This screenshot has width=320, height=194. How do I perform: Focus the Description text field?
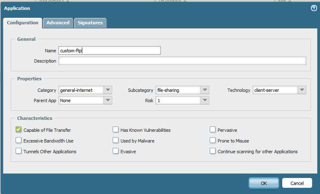click(182, 61)
